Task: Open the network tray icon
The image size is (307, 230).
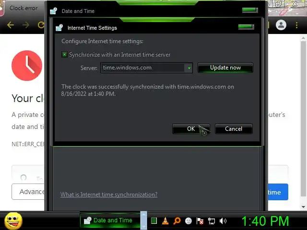Action: (x=212, y=221)
